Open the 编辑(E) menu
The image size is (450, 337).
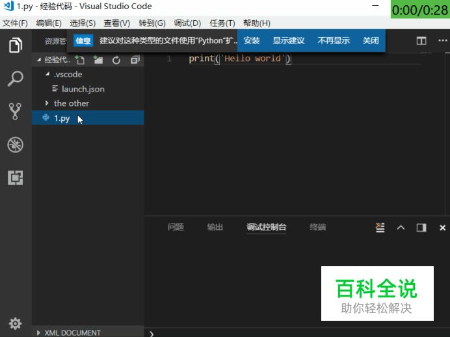click(49, 23)
